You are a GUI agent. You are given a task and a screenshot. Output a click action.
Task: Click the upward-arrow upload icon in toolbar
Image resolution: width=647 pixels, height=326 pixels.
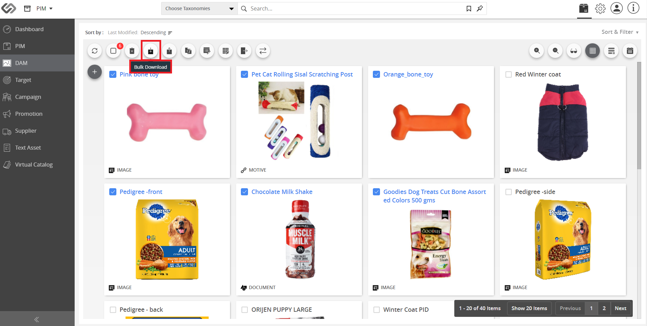169,51
